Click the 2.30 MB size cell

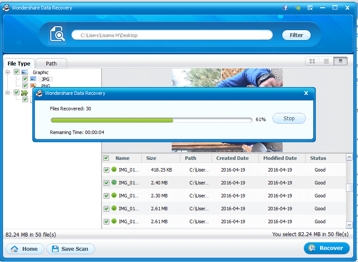tap(159, 196)
